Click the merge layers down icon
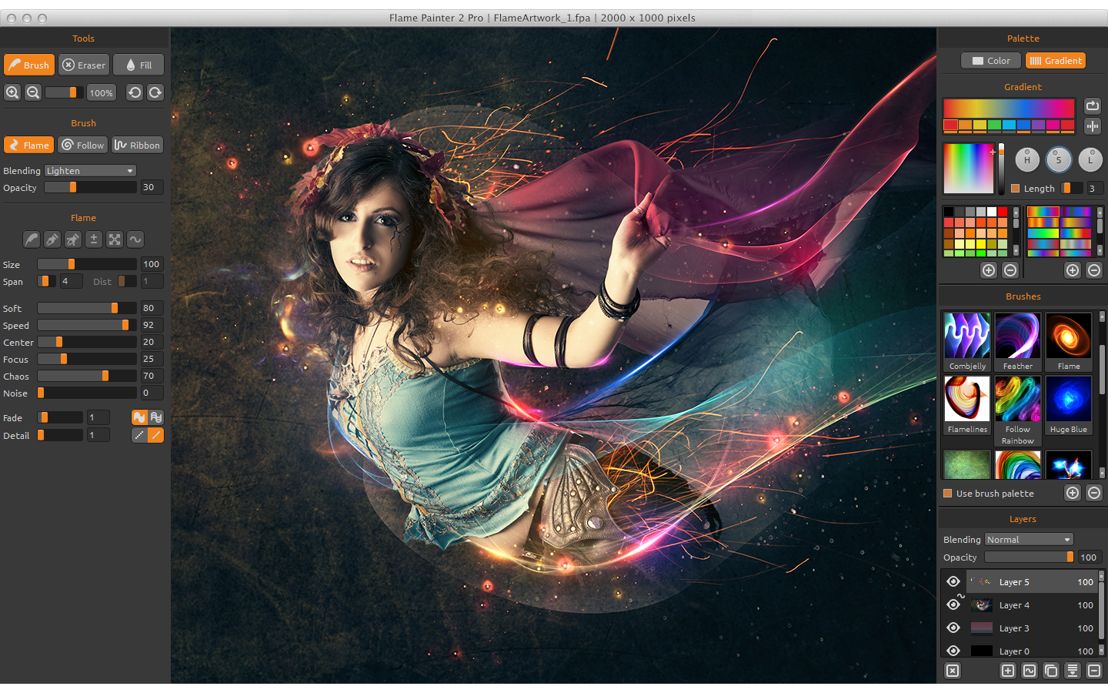Screen dimensions: 1108x693 [1073, 671]
